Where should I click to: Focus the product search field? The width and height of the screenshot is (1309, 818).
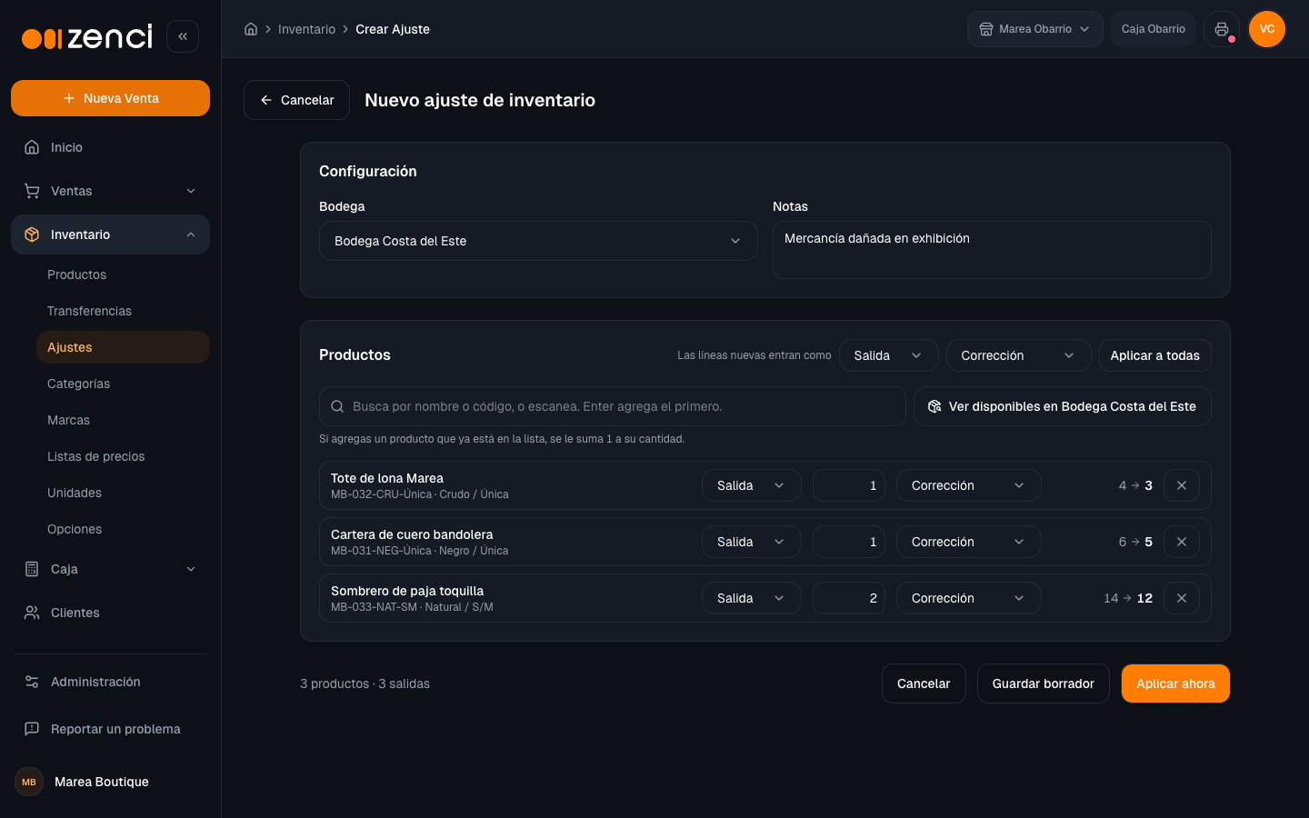(613, 406)
